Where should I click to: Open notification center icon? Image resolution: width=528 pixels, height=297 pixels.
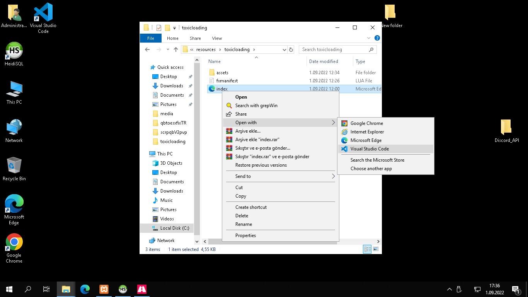coord(515,289)
